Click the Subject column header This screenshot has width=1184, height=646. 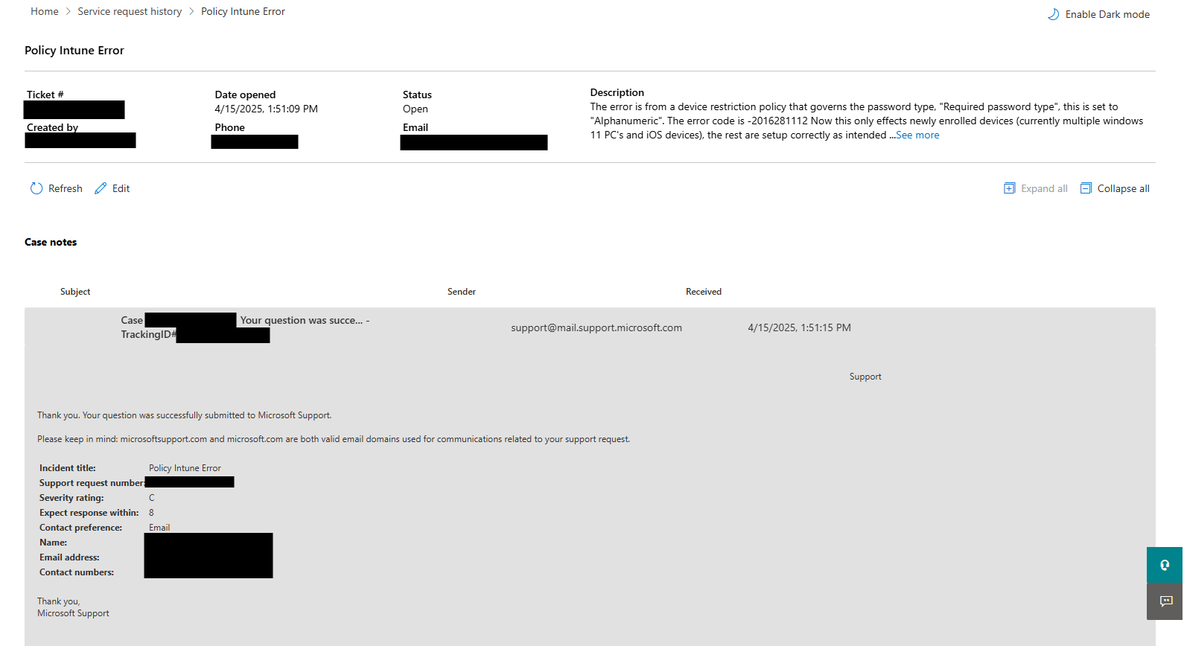tap(75, 292)
